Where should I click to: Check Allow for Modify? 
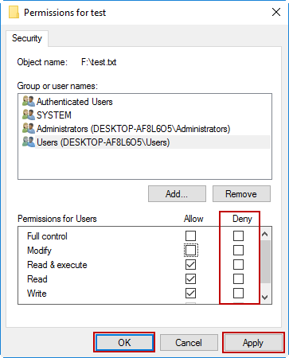(x=190, y=250)
